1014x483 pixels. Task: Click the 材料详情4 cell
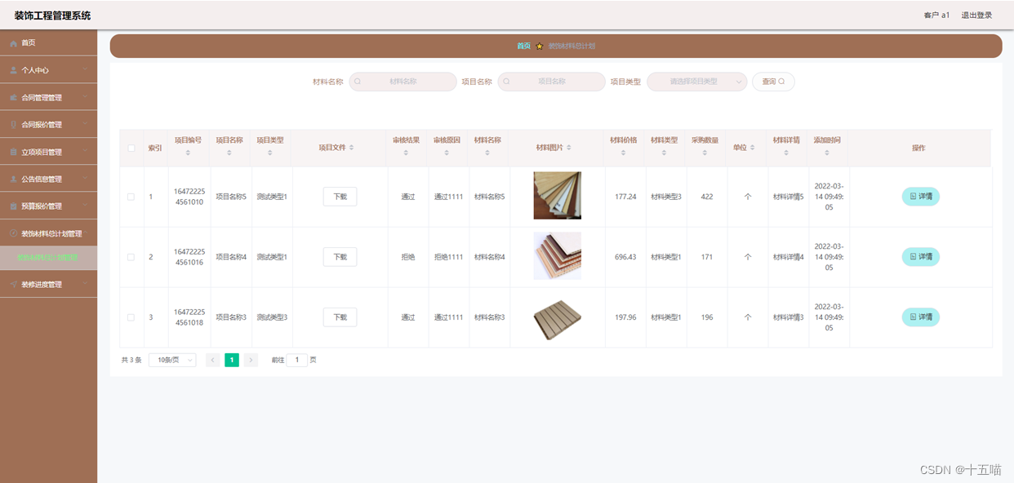(x=789, y=257)
